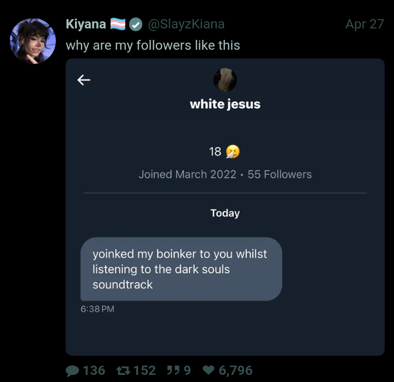Open the white jesus profile avatar

[x=225, y=80]
